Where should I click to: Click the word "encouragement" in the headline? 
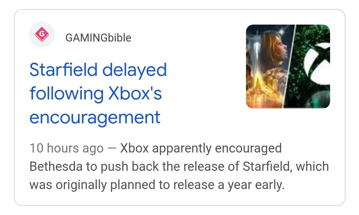(x=95, y=117)
